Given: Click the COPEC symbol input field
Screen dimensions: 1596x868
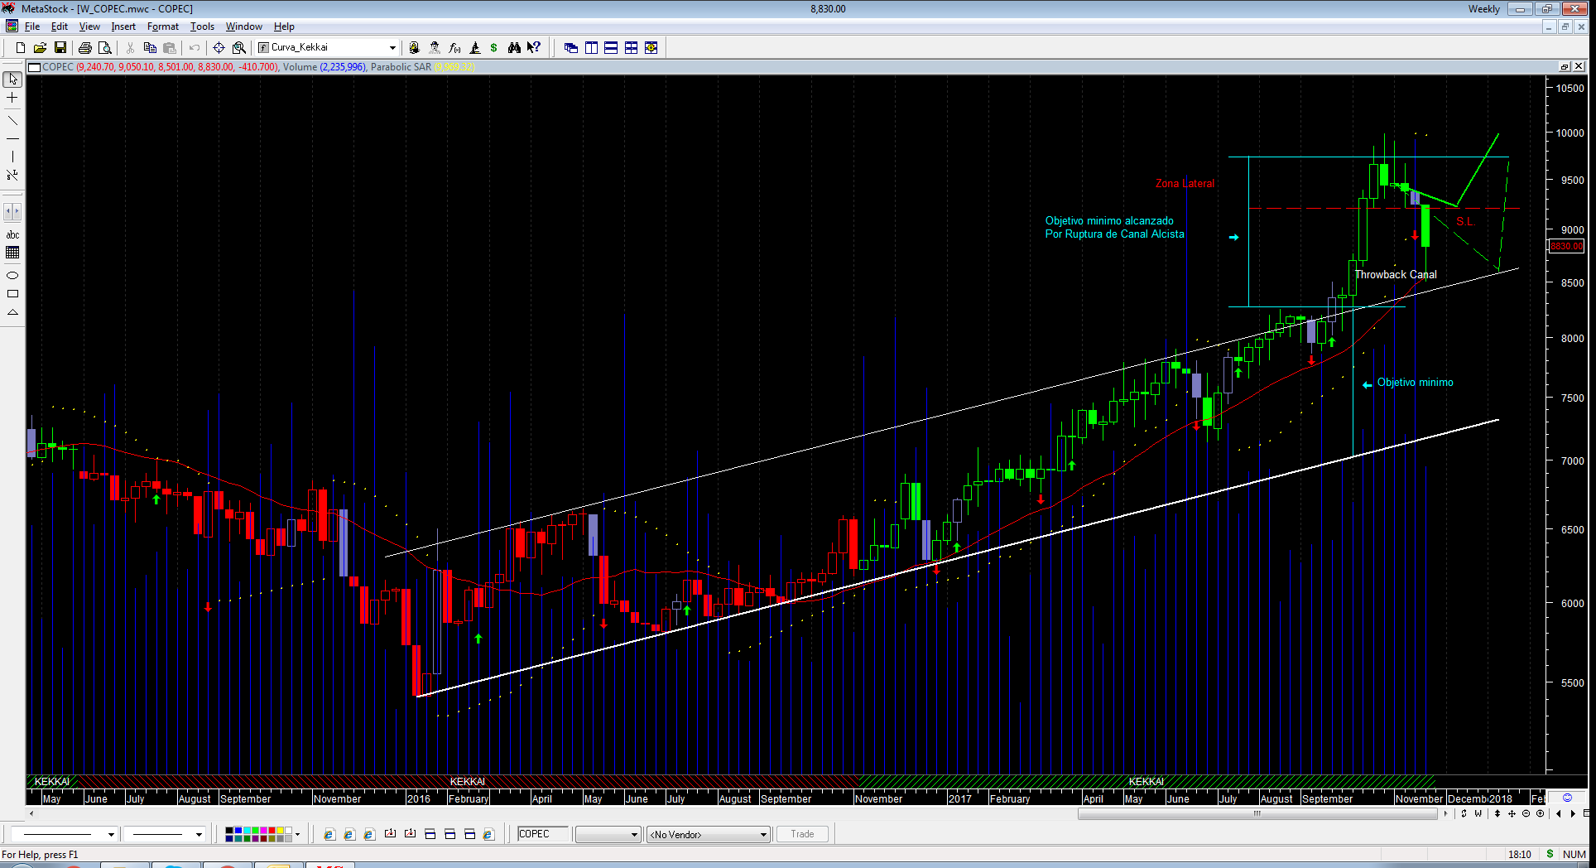Looking at the screenshot, I should (x=544, y=834).
